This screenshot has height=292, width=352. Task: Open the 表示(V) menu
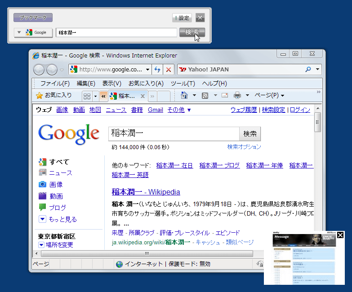pos(112,84)
